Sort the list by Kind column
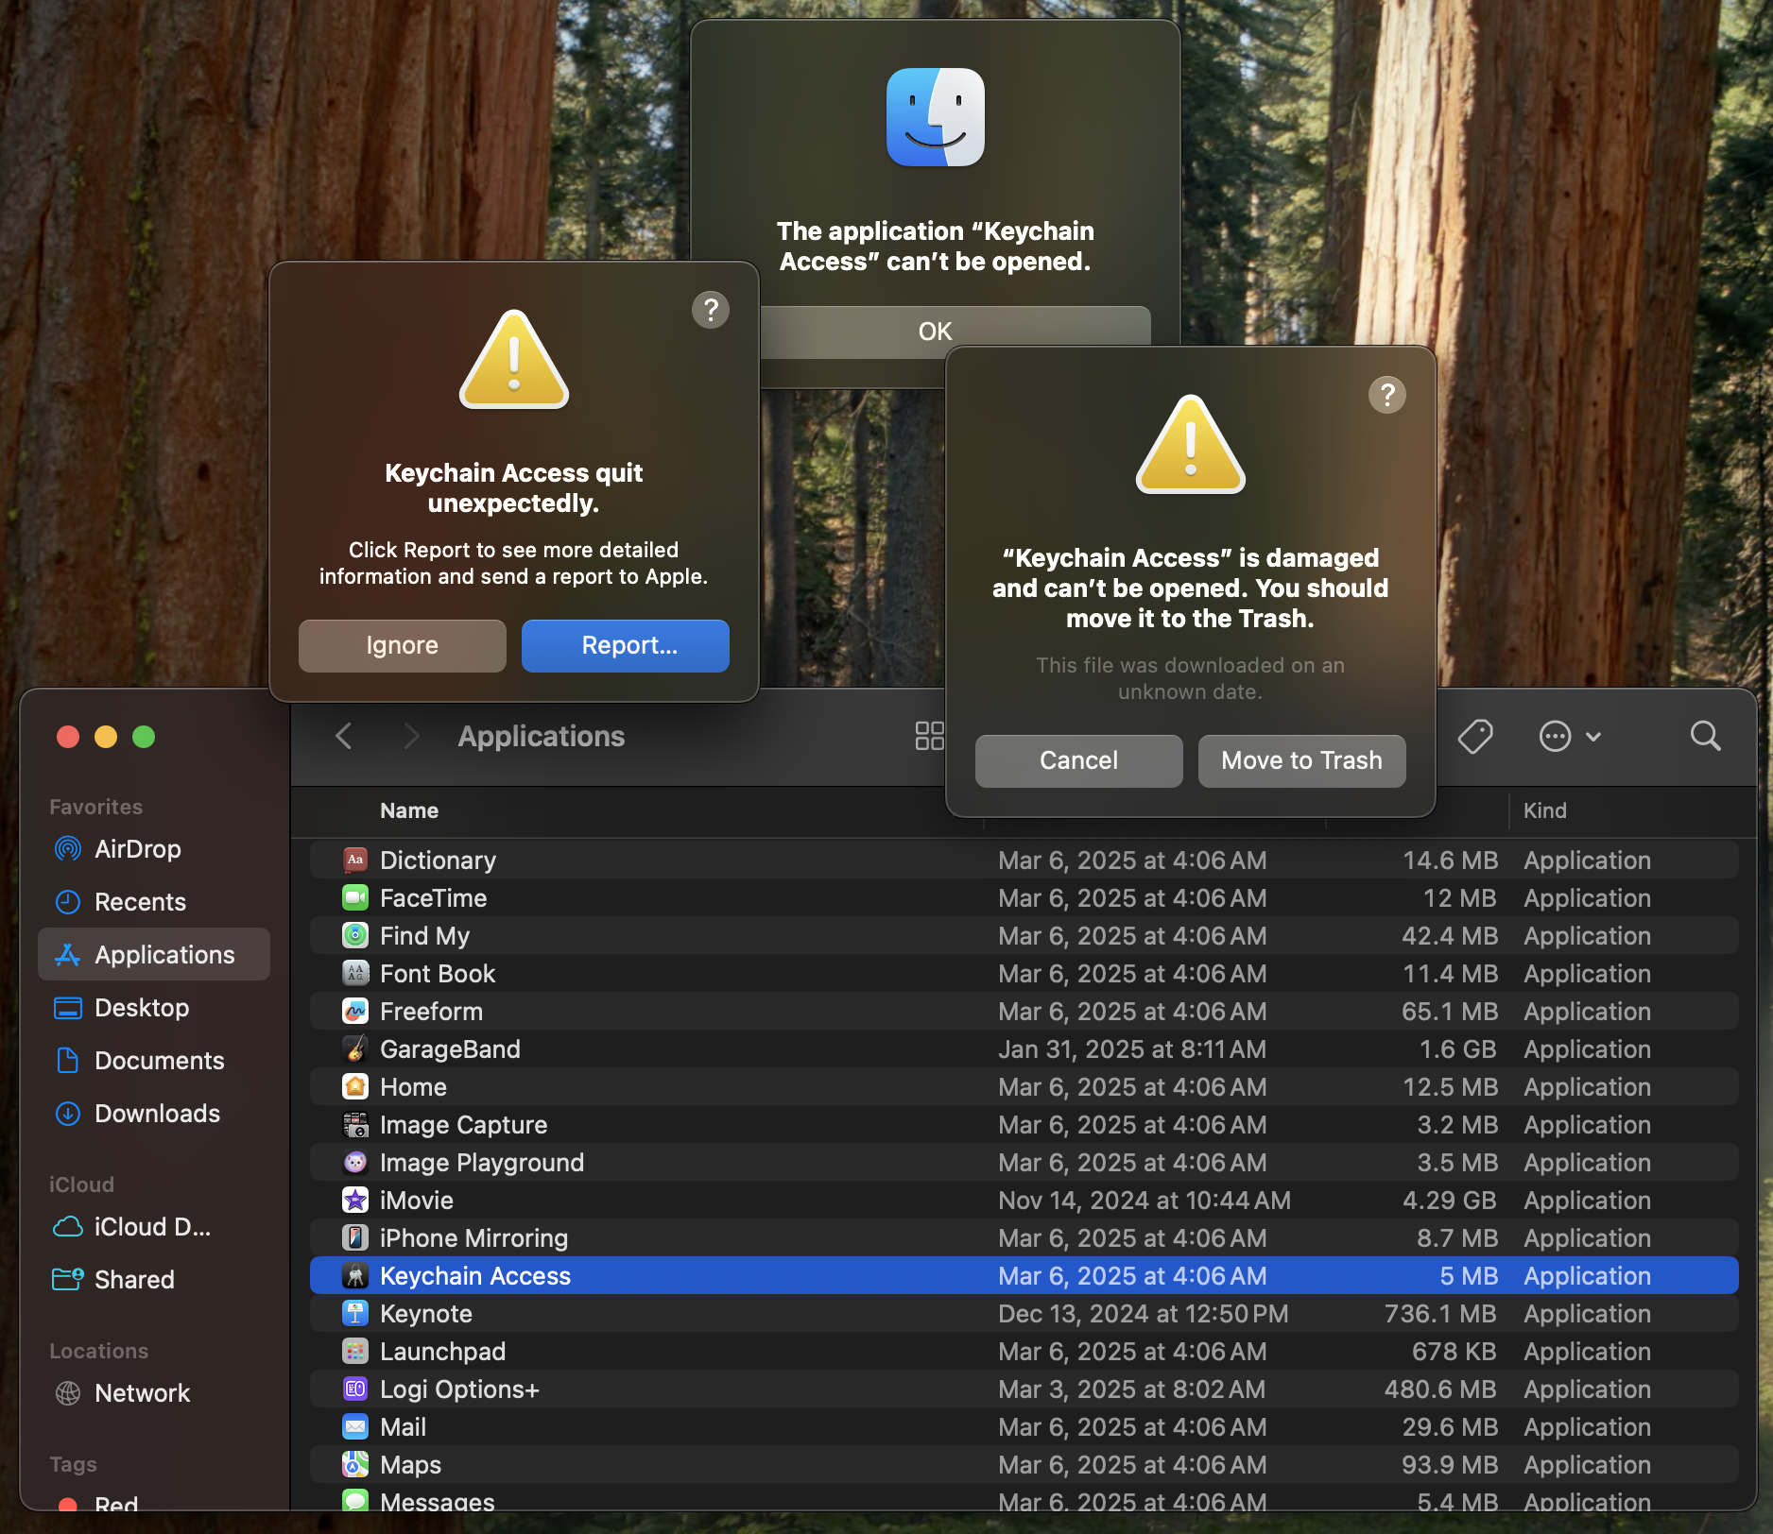The image size is (1773, 1534). point(1545,810)
